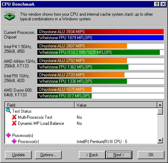Go to previous page with Back button

92,155
